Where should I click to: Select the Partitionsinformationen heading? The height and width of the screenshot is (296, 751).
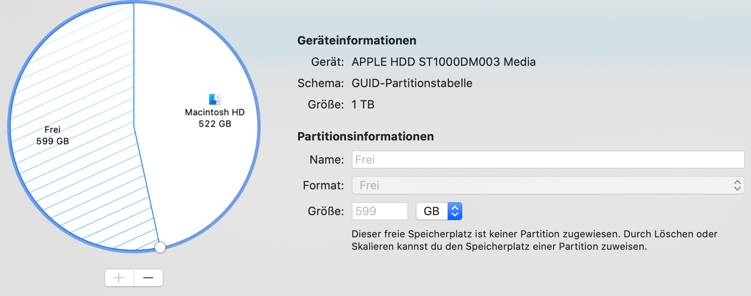(365, 136)
